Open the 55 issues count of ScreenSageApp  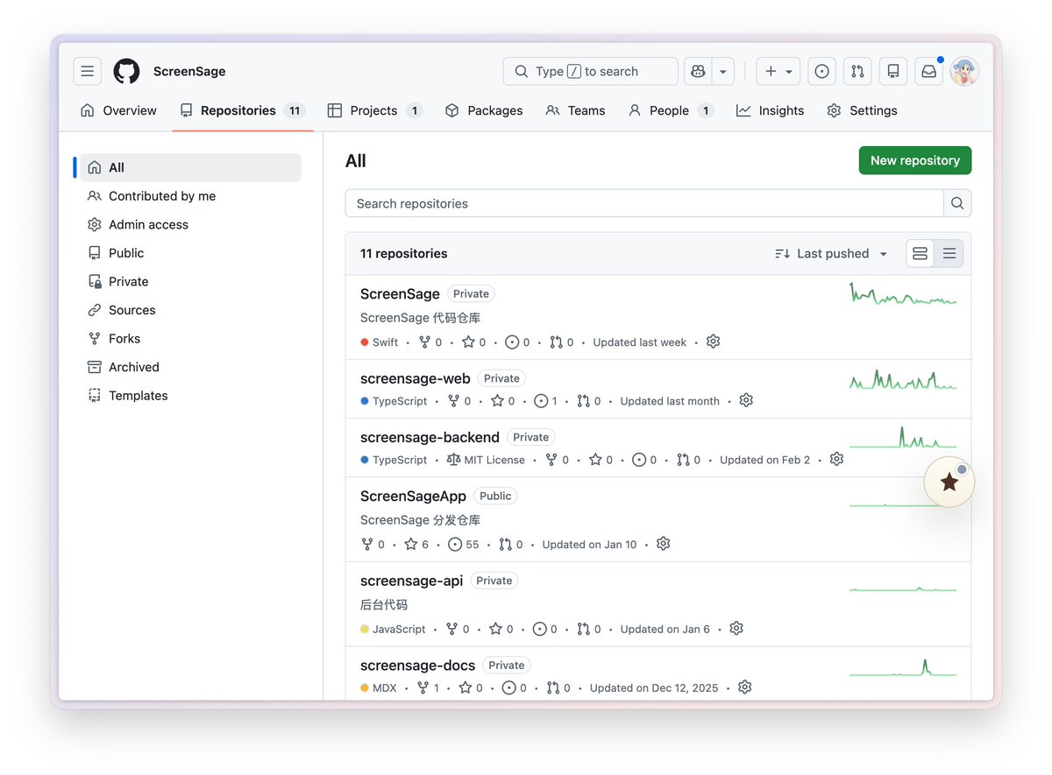tap(464, 545)
